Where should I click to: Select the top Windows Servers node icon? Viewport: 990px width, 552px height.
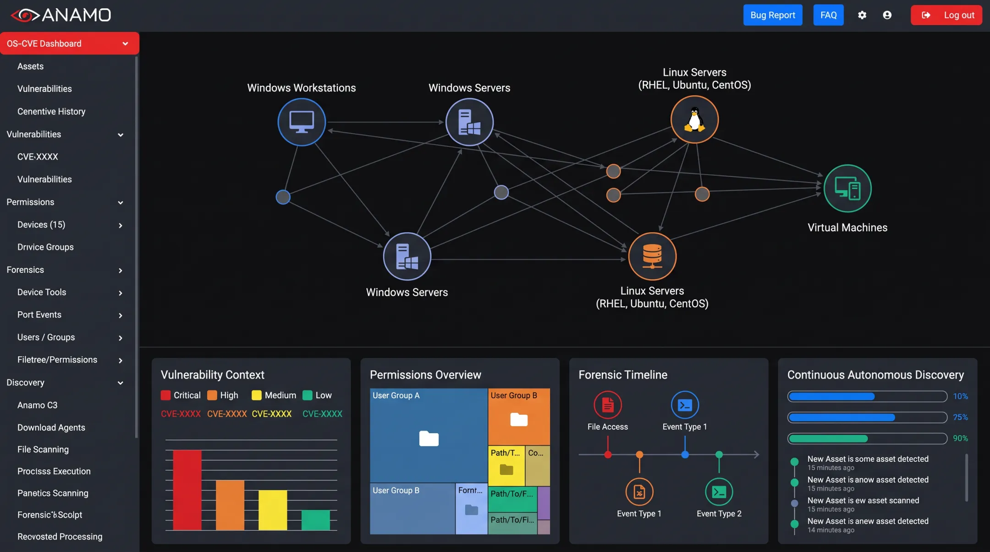[x=469, y=122]
